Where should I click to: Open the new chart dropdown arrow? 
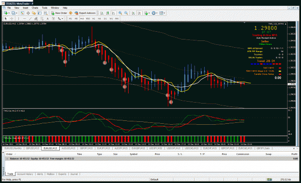point(9,13)
